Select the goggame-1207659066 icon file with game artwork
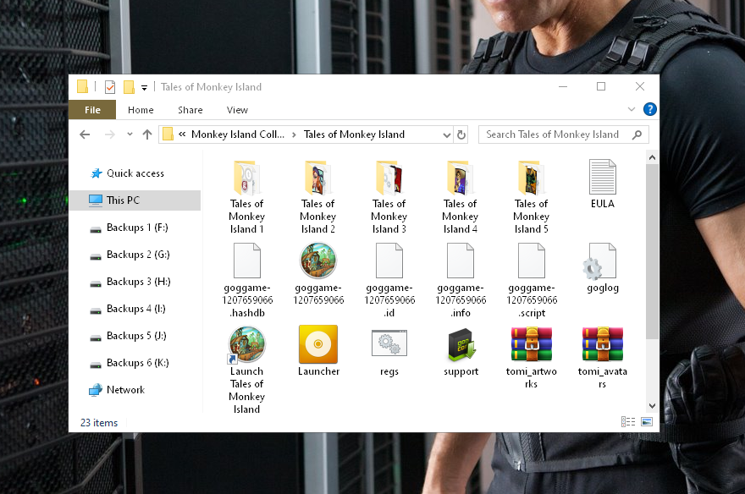 (x=318, y=274)
